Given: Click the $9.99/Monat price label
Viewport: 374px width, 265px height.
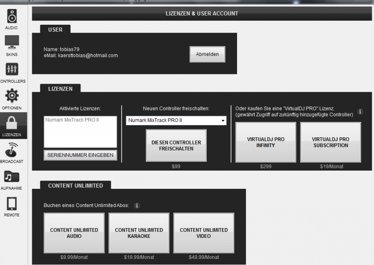Looking at the screenshot, I should tap(74, 257).
